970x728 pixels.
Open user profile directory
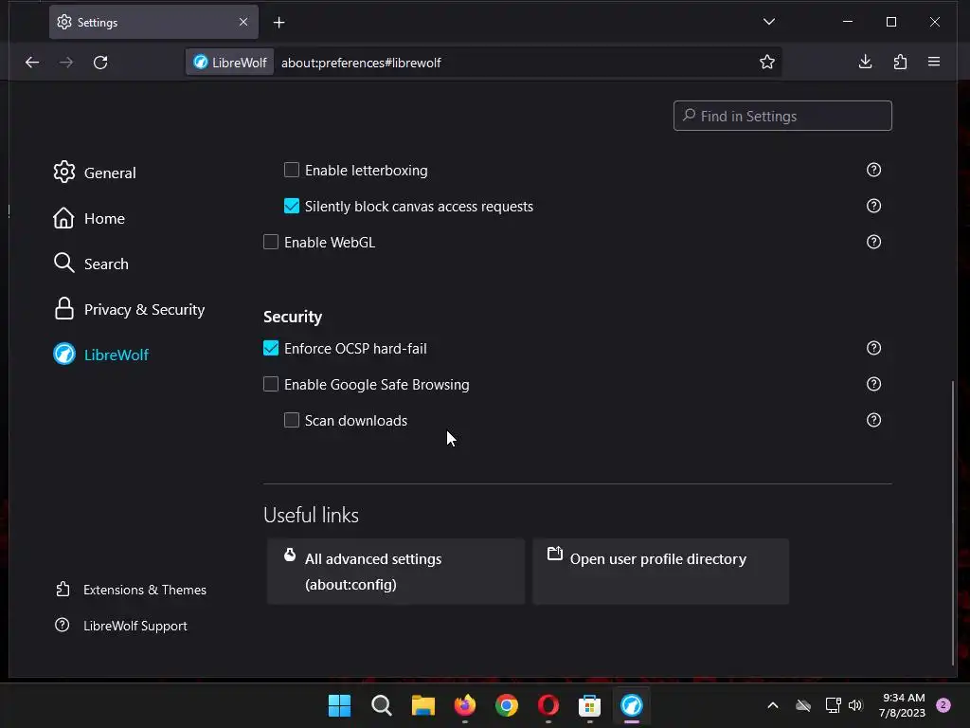660,571
